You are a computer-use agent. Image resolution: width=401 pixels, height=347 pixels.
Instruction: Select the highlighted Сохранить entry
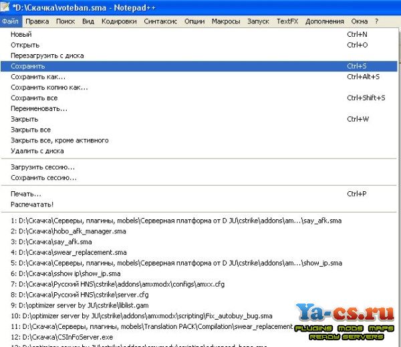(x=199, y=66)
